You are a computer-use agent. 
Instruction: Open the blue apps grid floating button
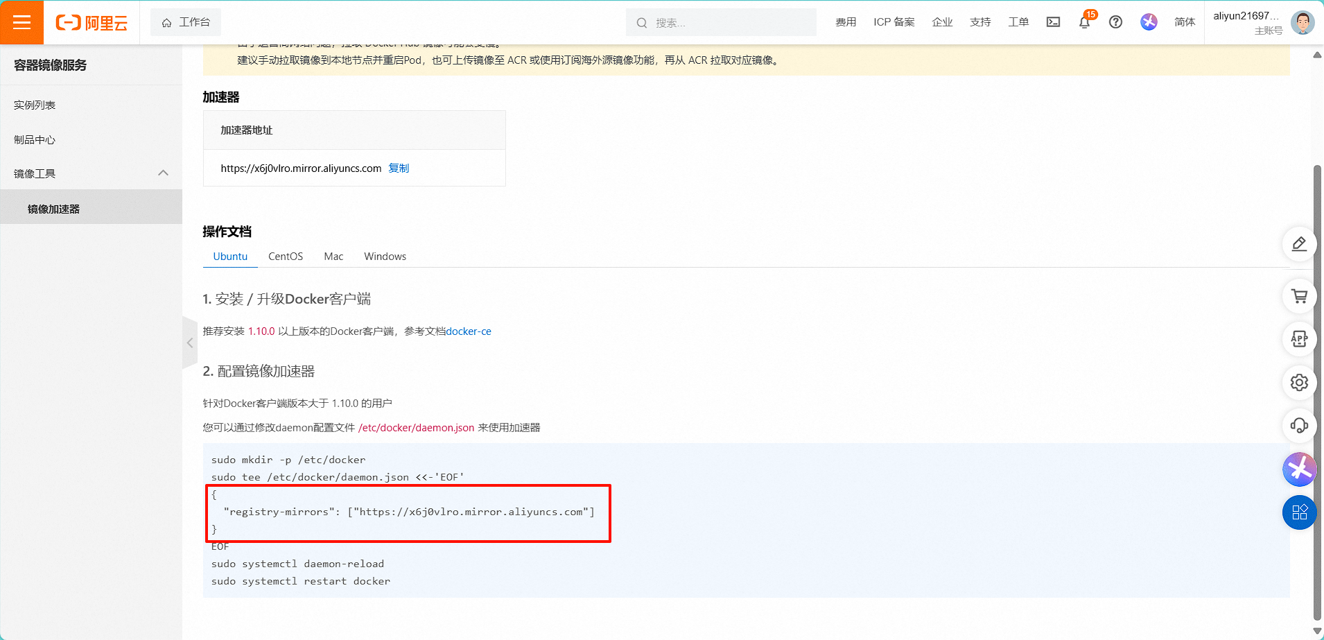pos(1299,512)
